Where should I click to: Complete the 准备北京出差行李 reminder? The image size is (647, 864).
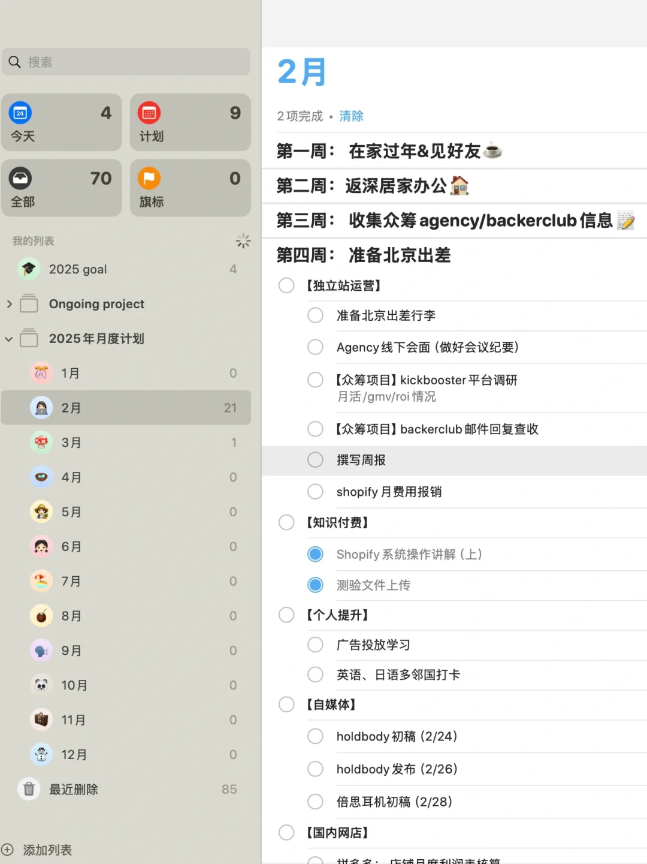(x=315, y=315)
